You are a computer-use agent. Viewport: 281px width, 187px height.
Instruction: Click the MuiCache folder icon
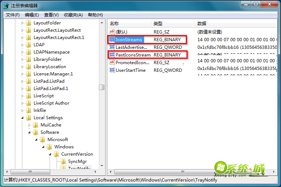click(x=36, y=125)
